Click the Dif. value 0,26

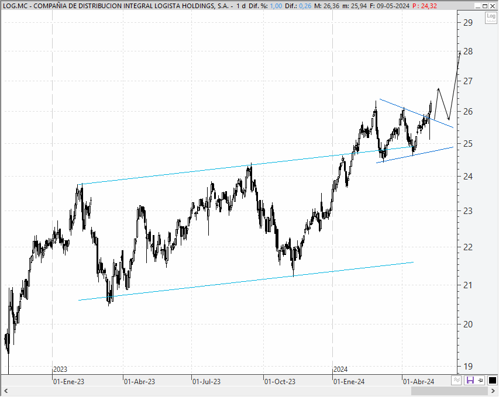point(305,6)
